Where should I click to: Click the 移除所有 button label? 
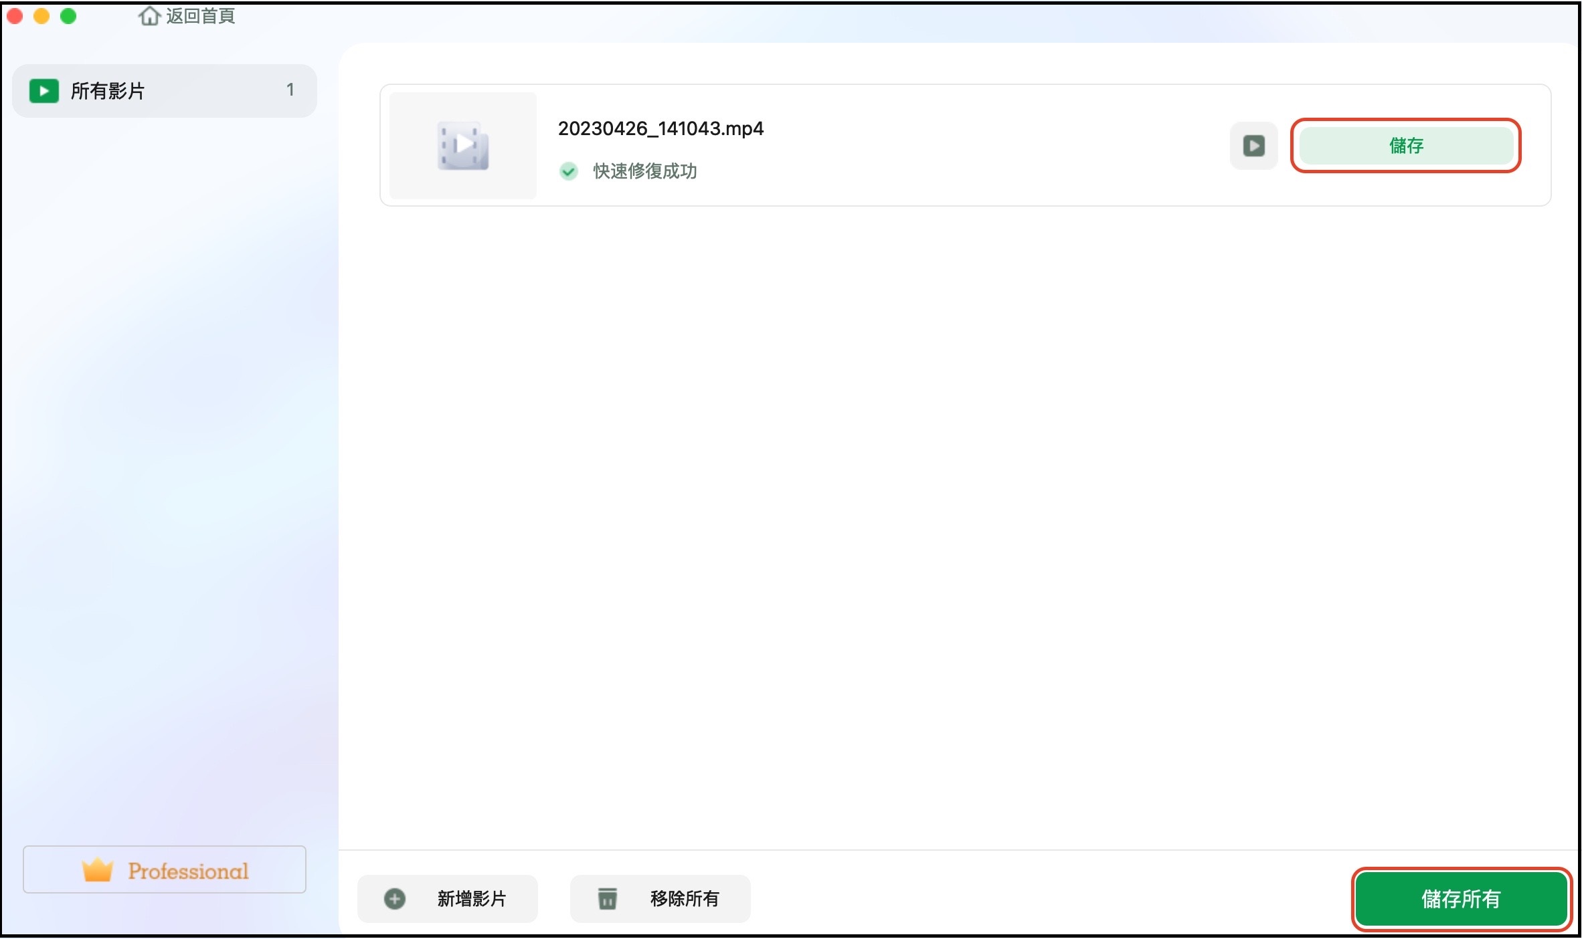click(x=684, y=899)
